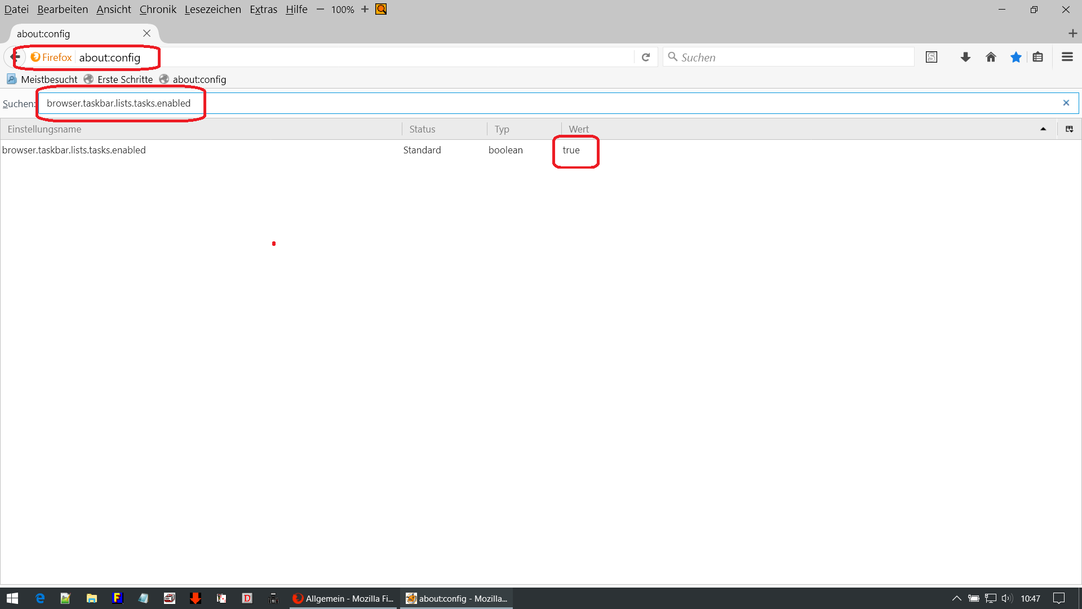
Task: Open the hamburger menu icon
Action: pyautogui.click(x=1067, y=57)
